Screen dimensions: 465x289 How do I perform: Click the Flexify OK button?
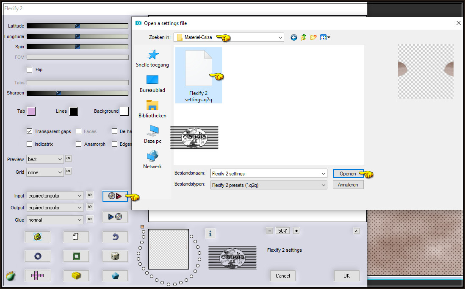(x=347, y=275)
